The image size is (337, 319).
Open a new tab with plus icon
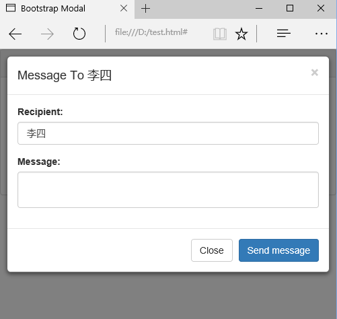145,9
